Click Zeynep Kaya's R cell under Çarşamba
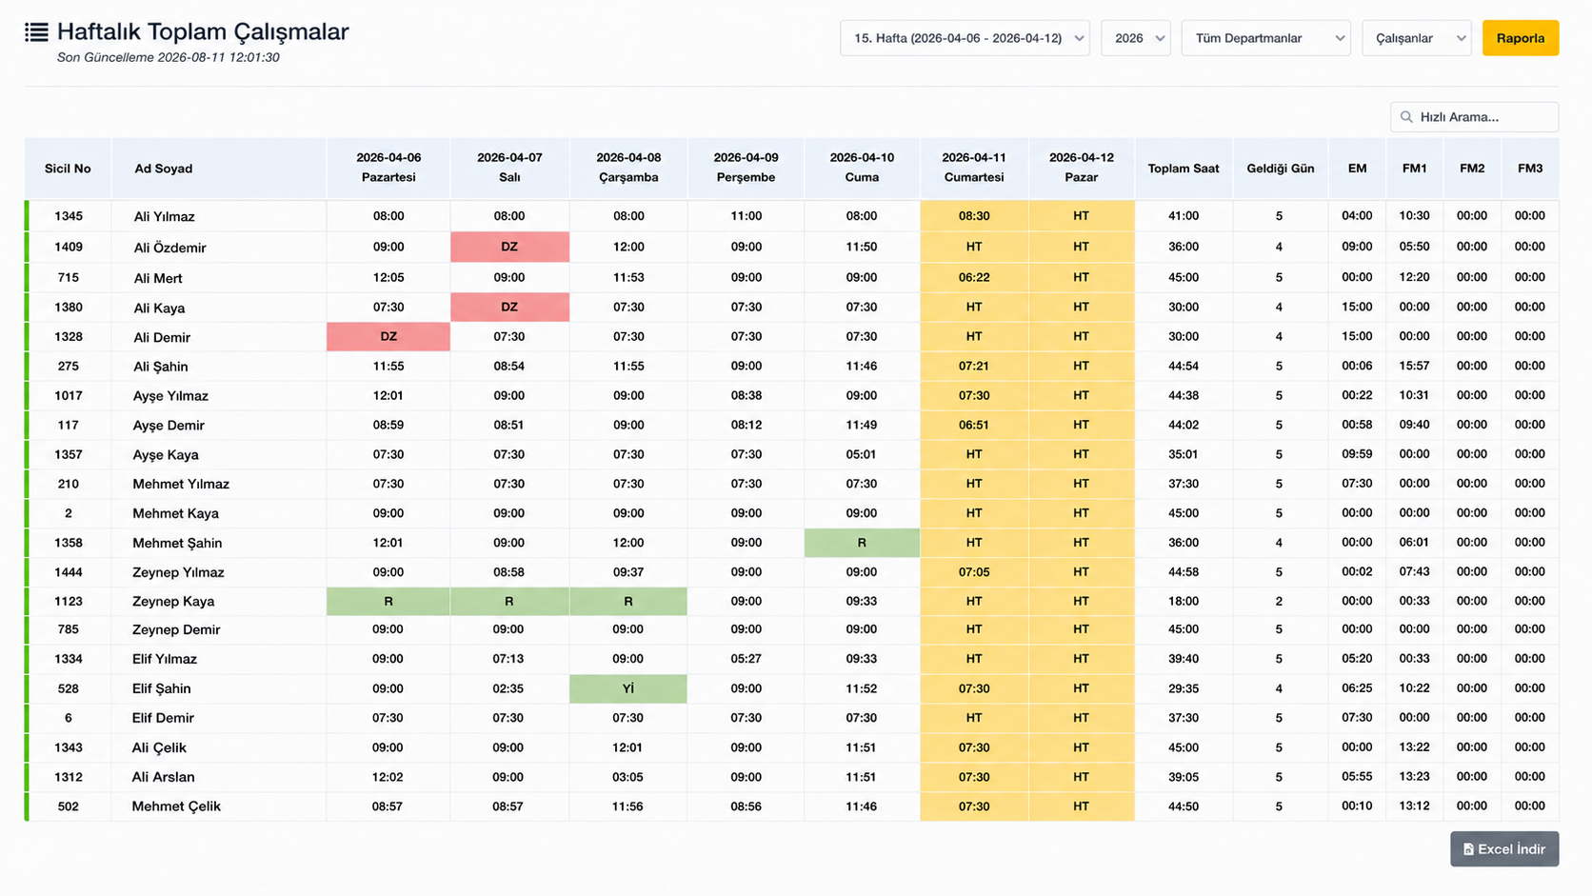 tap(628, 602)
